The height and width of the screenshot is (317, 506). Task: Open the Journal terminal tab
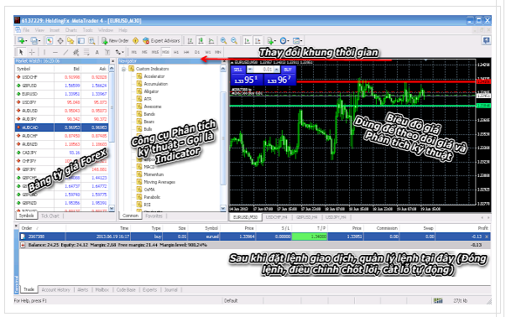click(x=170, y=289)
